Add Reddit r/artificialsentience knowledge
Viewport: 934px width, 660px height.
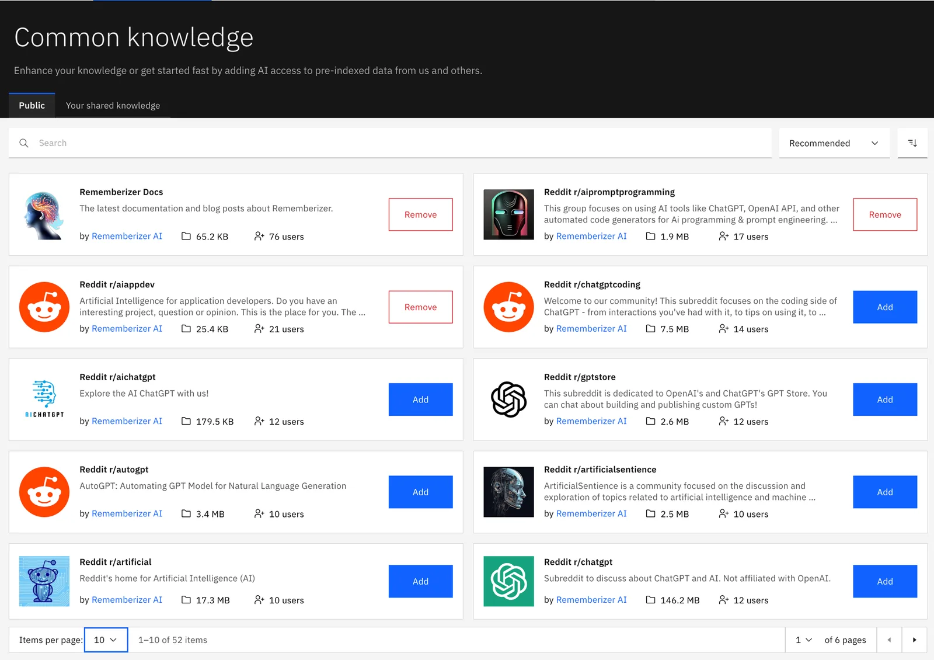[885, 492]
